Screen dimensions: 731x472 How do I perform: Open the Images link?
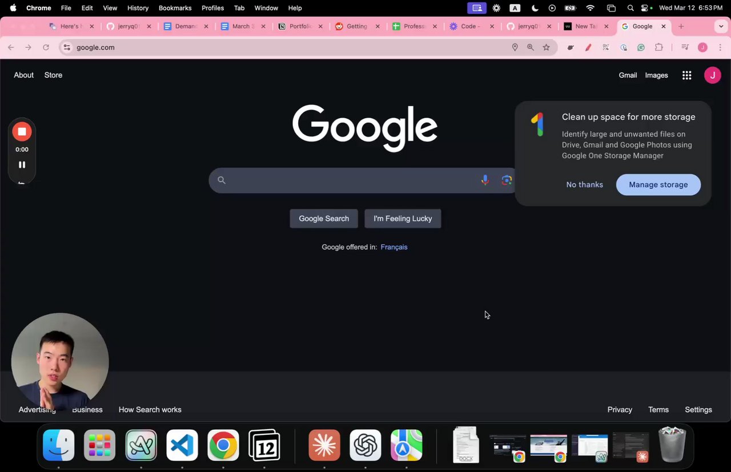click(x=656, y=75)
